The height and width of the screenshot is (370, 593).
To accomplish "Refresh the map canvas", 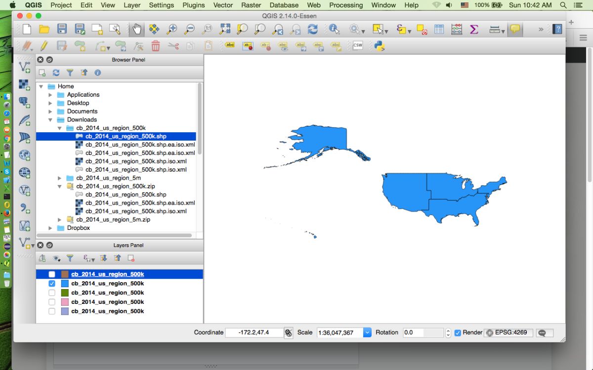I will pos(313,29).
